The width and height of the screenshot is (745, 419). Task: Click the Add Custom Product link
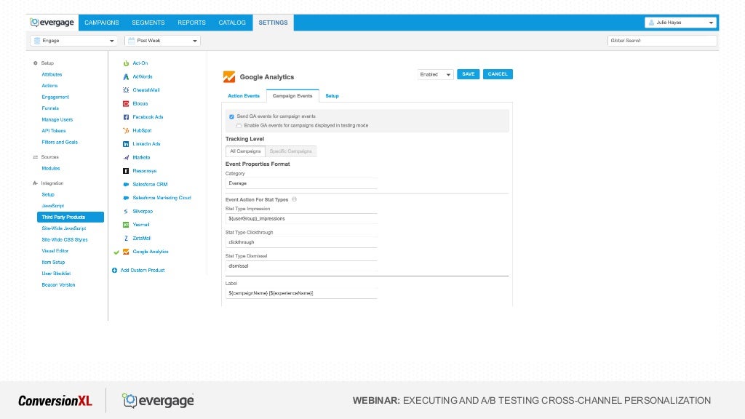(143, 271)
